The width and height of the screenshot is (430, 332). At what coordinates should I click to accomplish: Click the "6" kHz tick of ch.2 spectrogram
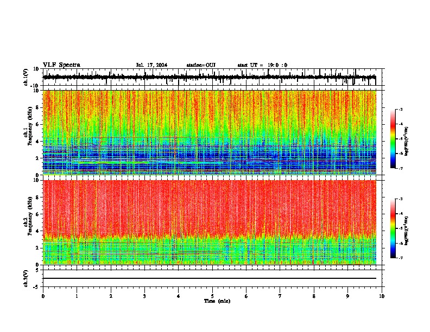[x=37, y=214]
